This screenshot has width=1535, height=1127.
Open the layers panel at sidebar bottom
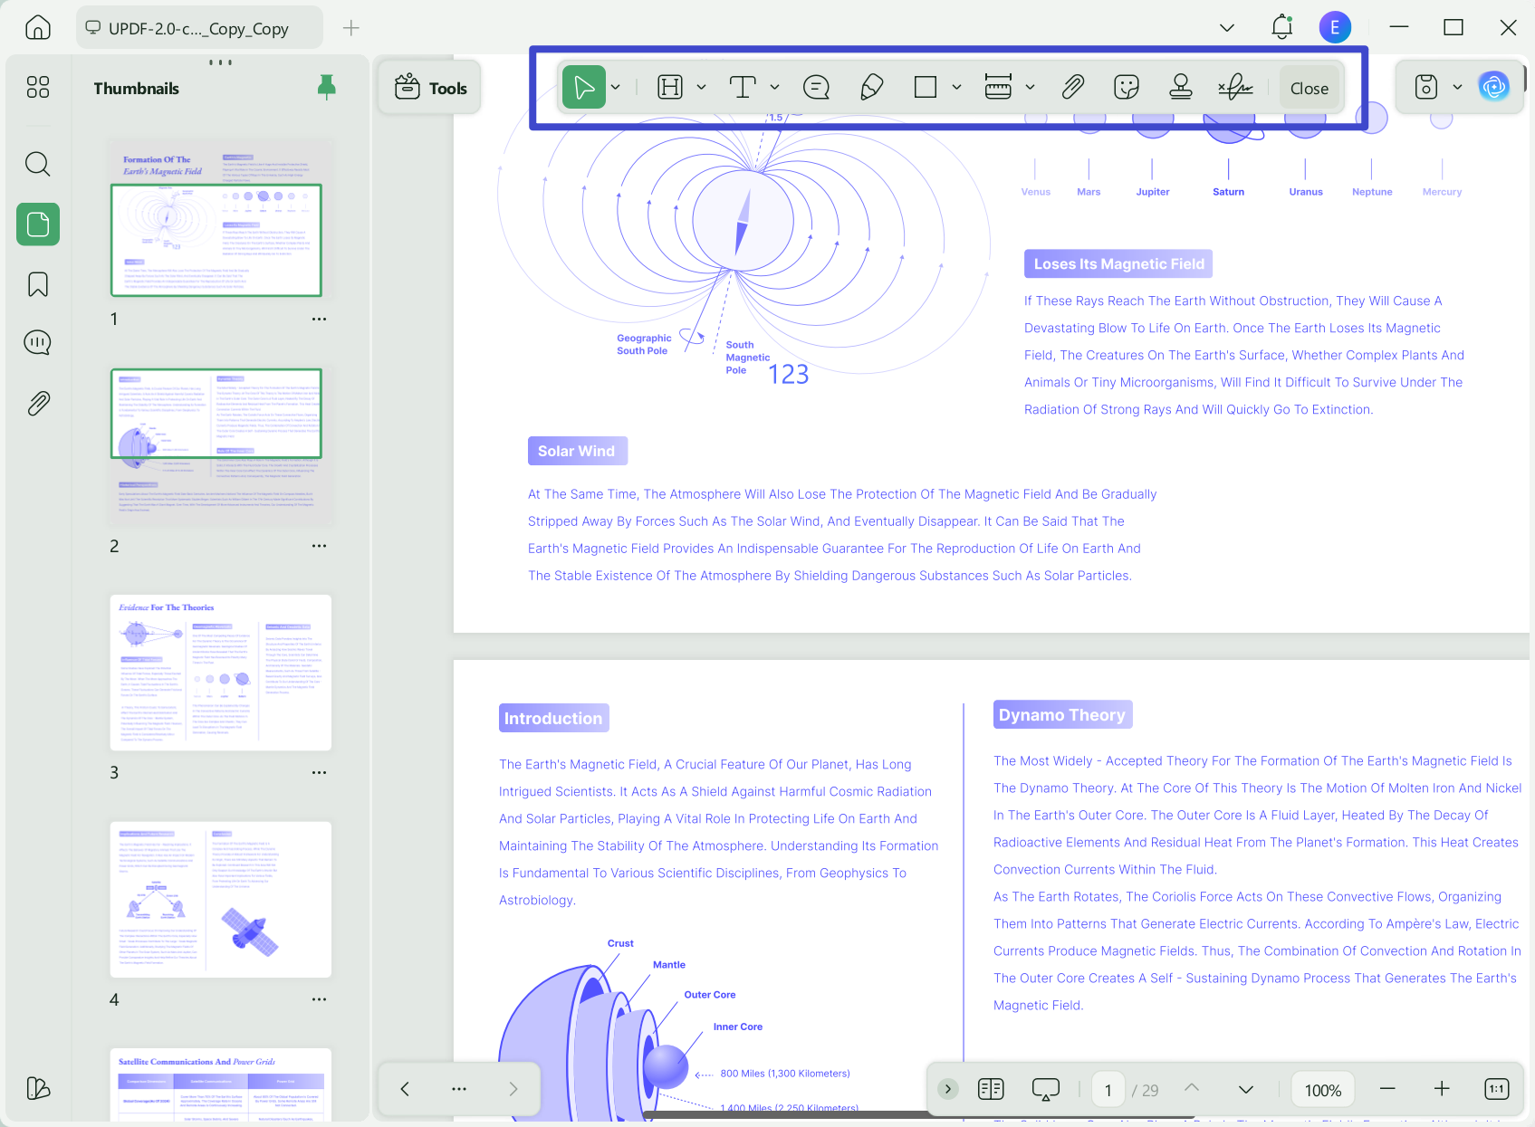point(38,1087)
